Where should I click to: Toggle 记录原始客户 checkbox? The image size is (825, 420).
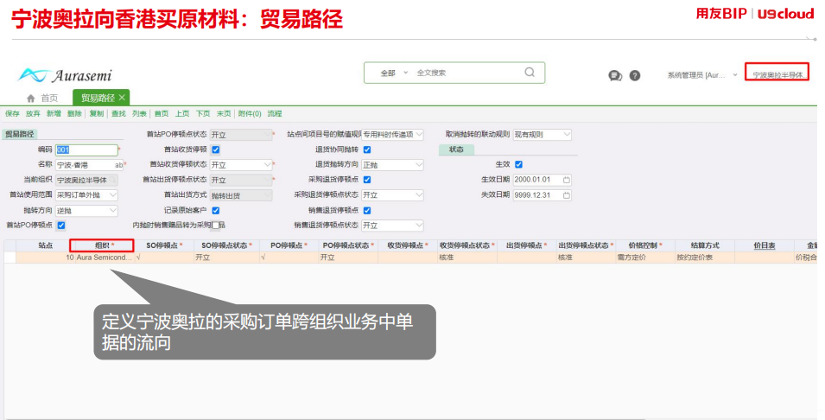point(215,211)
